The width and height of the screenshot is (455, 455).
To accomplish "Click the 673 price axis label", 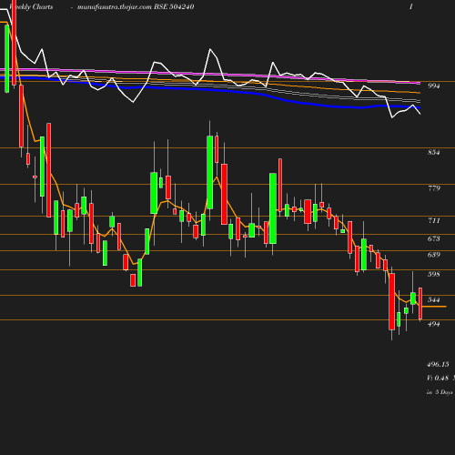I will [x=433, y=238].
